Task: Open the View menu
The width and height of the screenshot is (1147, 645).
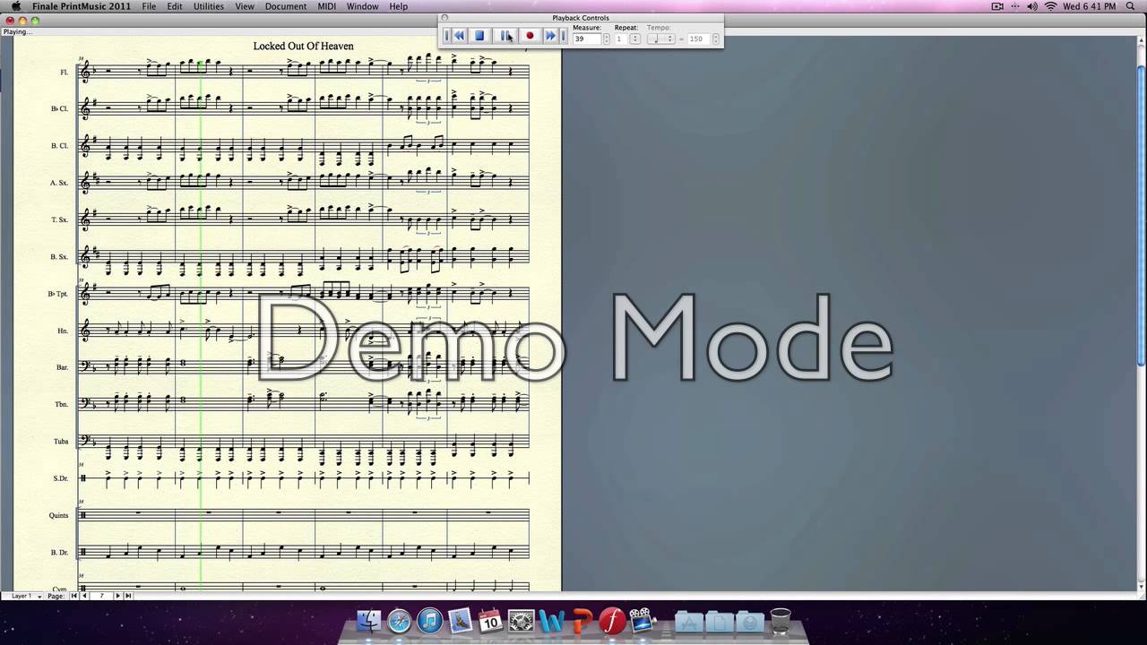Action: 245,6
